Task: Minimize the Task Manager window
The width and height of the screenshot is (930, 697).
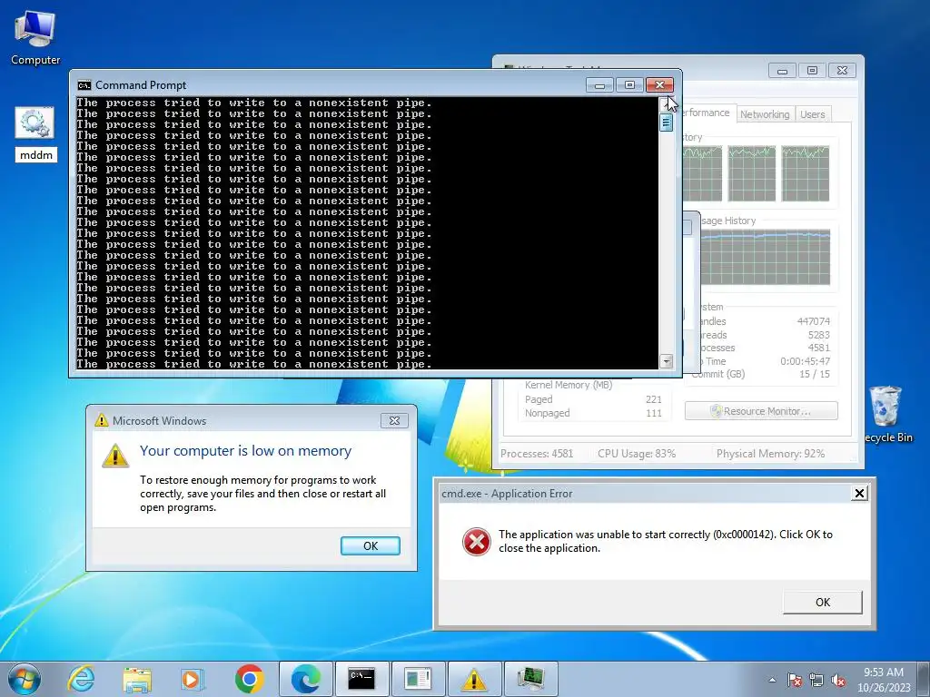Action: pyautogui.click(x=782, y=71)
